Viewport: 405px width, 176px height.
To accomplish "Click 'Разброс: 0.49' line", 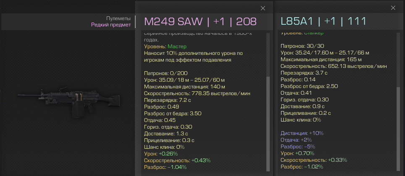I will [x=161, y=107].
